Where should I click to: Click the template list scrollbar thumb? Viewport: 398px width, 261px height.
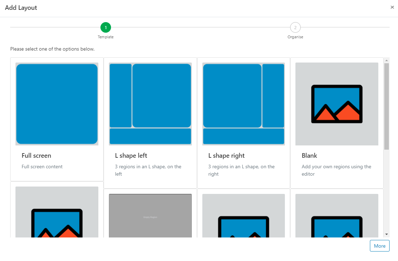pos(386,105)
